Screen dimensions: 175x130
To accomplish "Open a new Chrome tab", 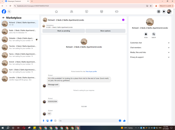I will 32,1.
